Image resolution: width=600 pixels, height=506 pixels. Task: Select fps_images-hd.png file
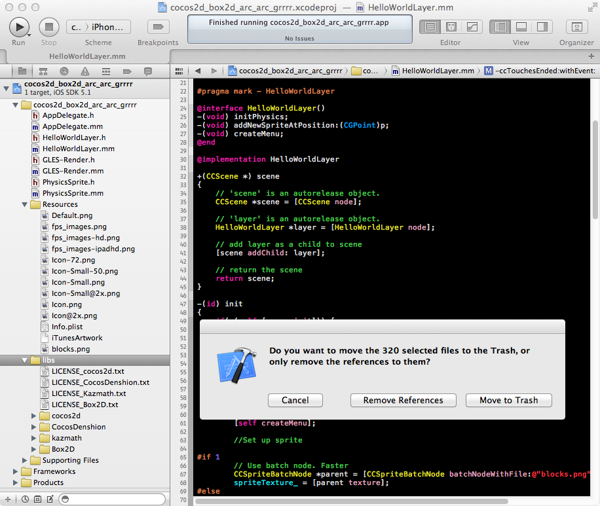point(86,238)
